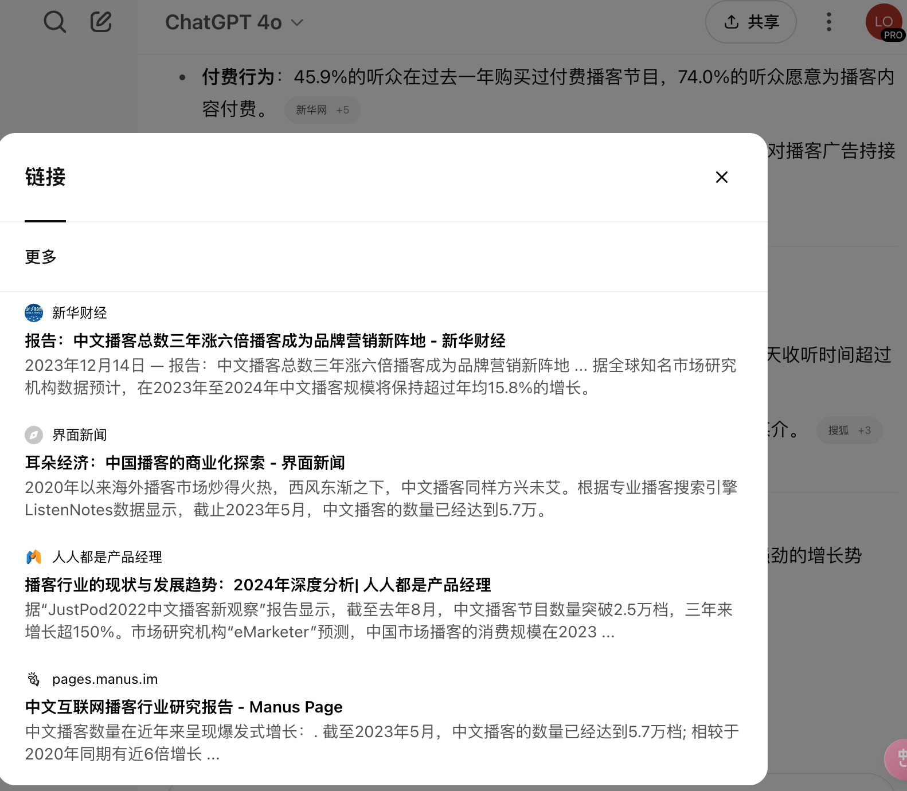Close the 链接 links panel
907x791 pixels.
click(x=721, y=177)
